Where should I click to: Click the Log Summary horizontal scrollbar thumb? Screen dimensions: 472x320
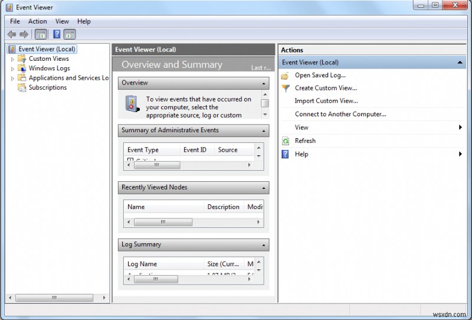tap(156, 279)
